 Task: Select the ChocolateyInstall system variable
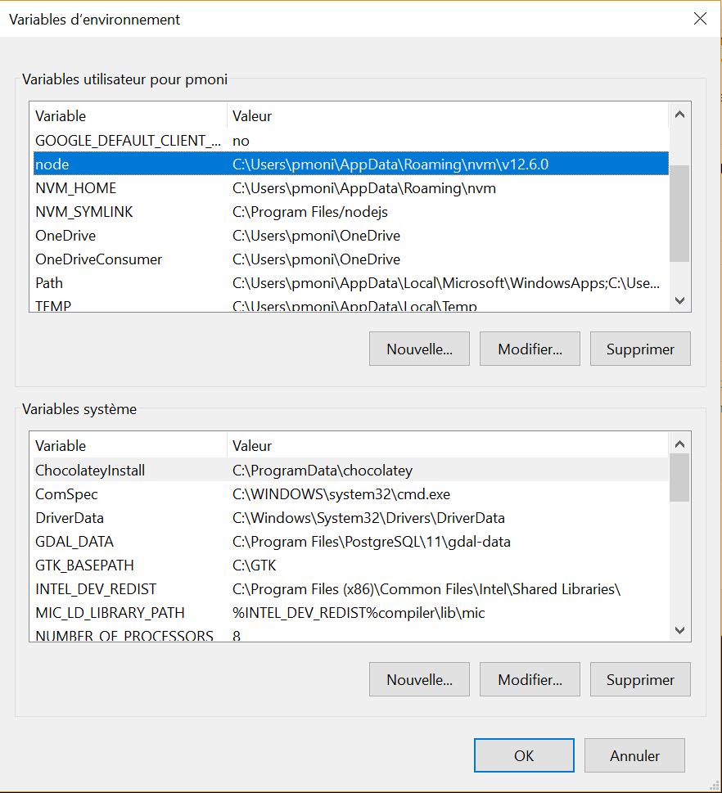(x=351, y=470)
